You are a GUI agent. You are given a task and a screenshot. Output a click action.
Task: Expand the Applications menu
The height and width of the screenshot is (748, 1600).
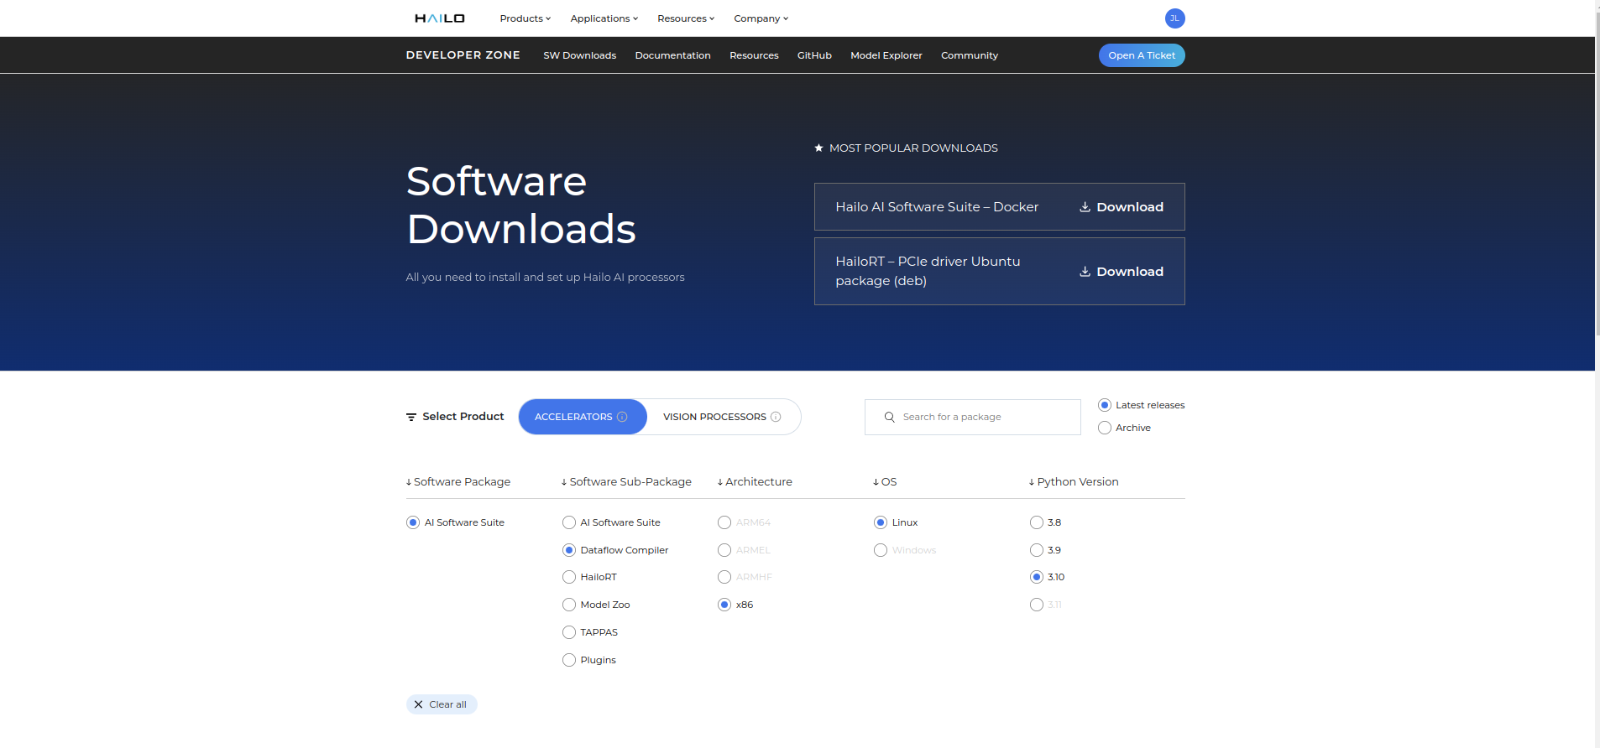pyautogui.click(x=604, y=18)
